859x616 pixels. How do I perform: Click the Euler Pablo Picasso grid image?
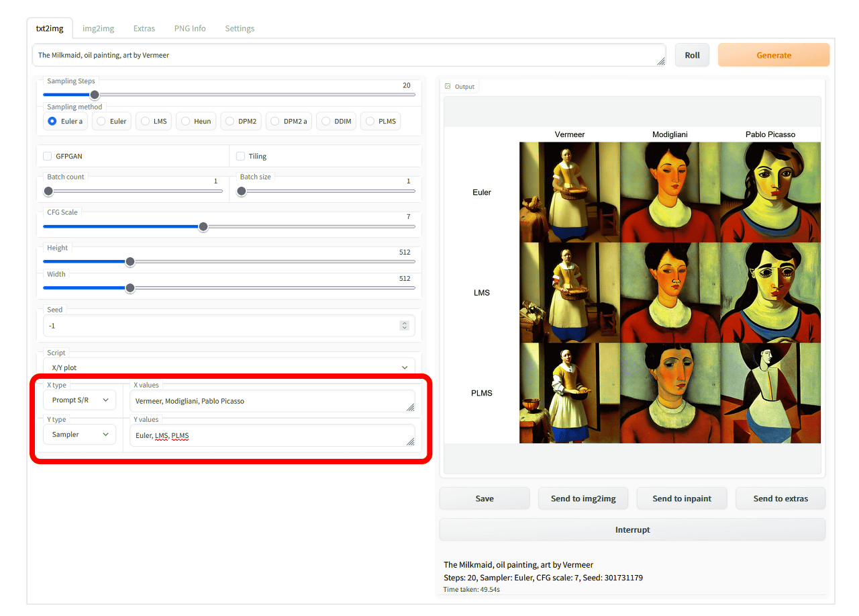click(770, 192)
